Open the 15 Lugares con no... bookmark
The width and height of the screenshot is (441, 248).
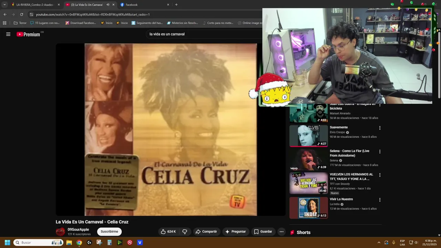(x=45, y=23)
